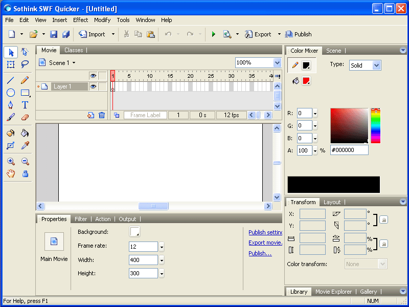Viewport: 409px width, 307px height.
Task: Select the Line tool
Action: tap(11, 80)
